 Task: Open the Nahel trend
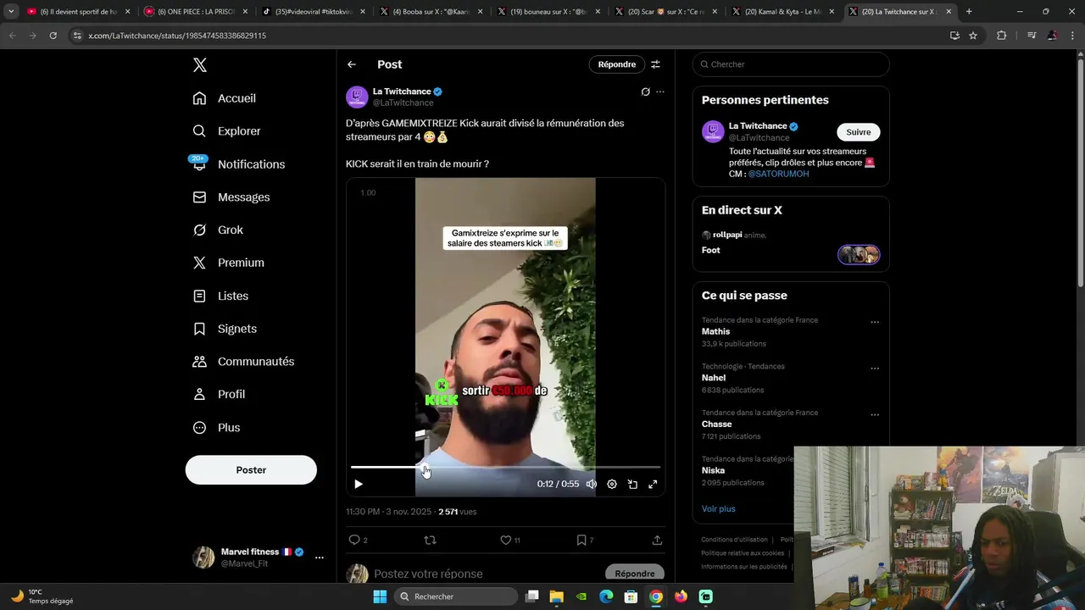(714, 378)
